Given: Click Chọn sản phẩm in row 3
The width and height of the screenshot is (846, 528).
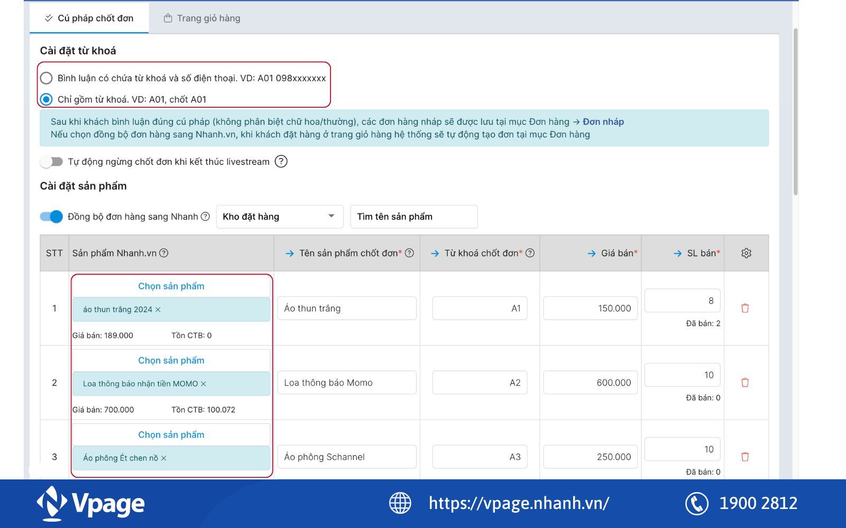Looking at the screenshot, I should 171,435.
